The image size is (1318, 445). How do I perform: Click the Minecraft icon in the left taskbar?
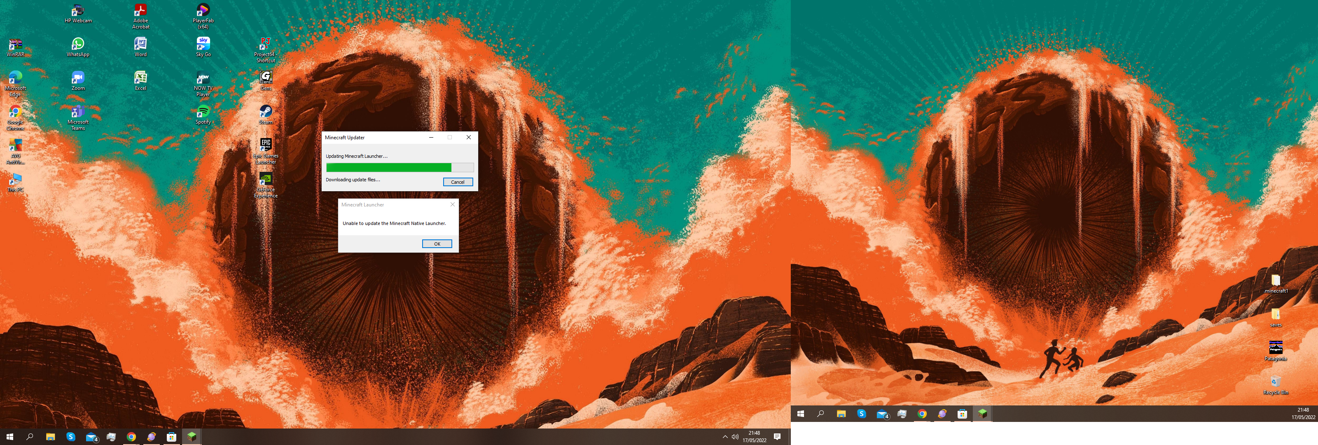point(192,437)
